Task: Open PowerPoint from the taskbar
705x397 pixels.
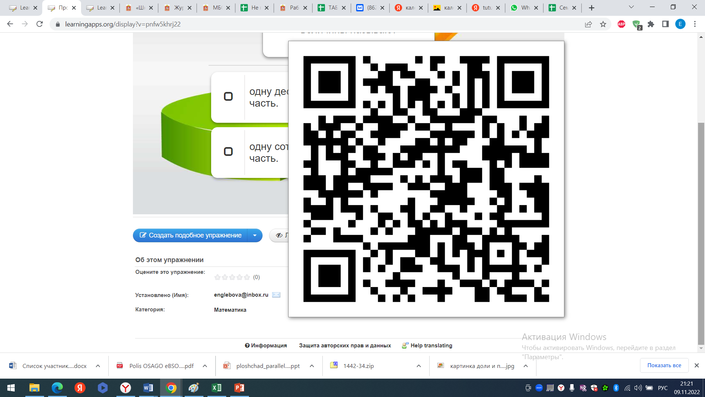Action: tap(239, 388)
